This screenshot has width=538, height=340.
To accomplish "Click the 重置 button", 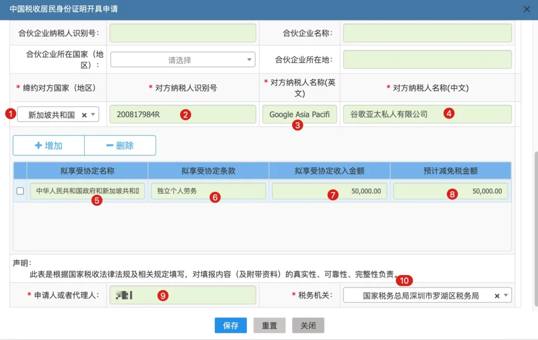I will pos(270,325).
